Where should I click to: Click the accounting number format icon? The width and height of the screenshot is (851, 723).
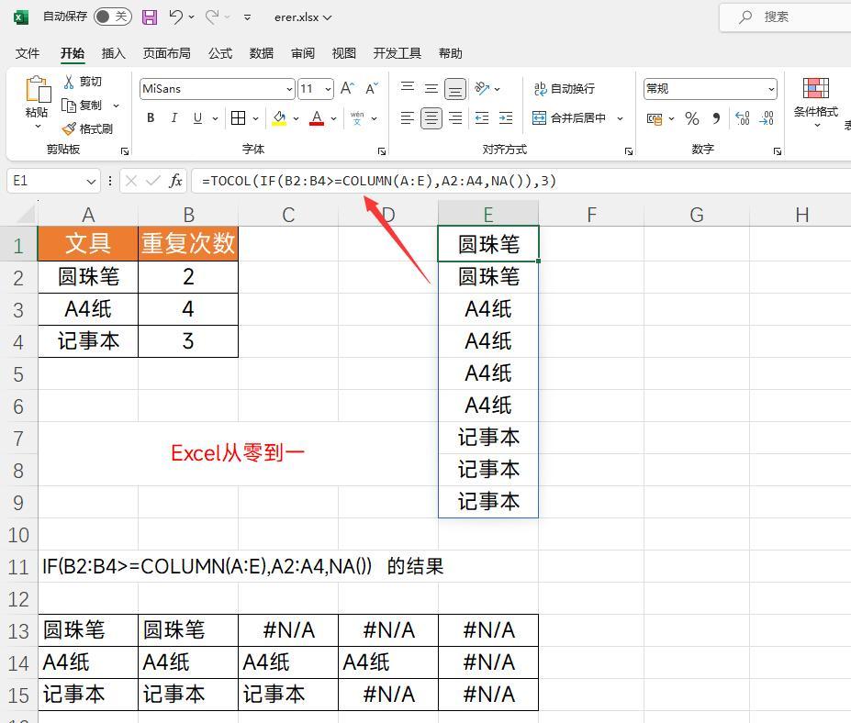pyautogui.click(x=655, y=118)
